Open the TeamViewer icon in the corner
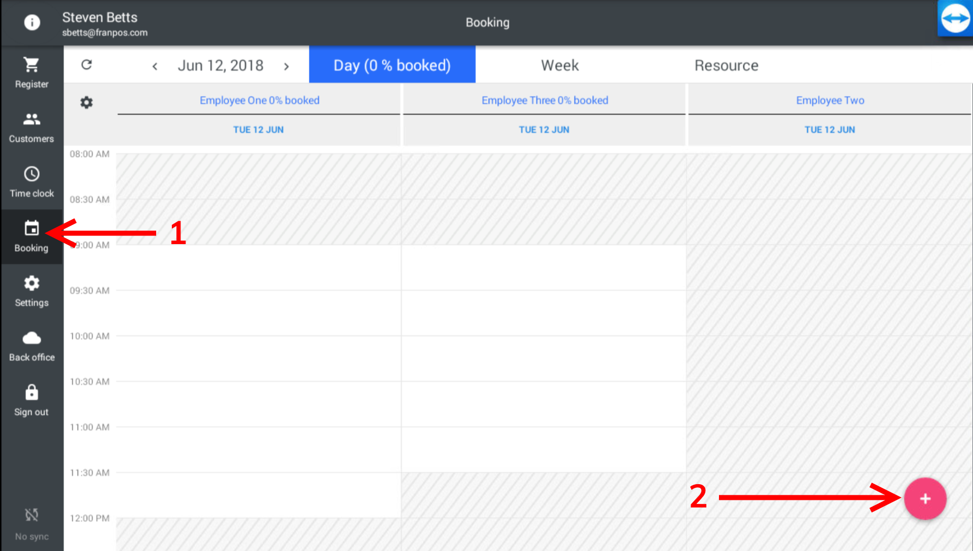 point(955,18)
